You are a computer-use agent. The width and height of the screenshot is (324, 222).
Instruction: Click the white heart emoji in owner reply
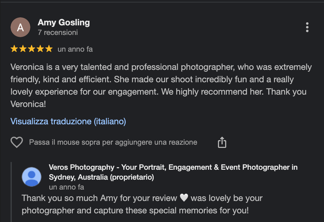coord(184,198)
